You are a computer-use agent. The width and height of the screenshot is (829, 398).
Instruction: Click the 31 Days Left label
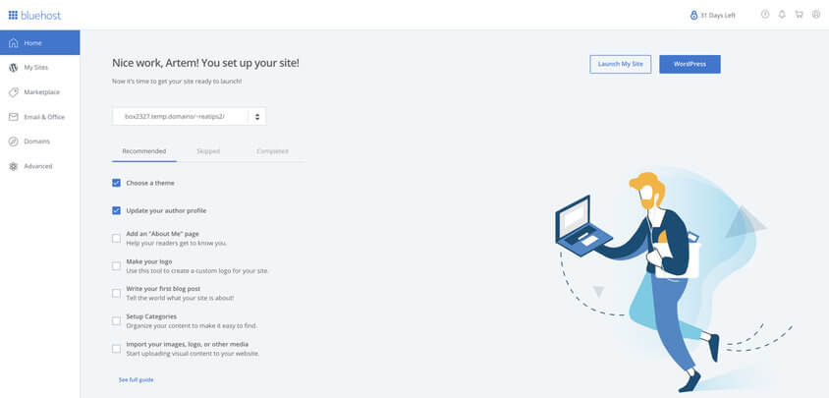(x=717, y=16)
